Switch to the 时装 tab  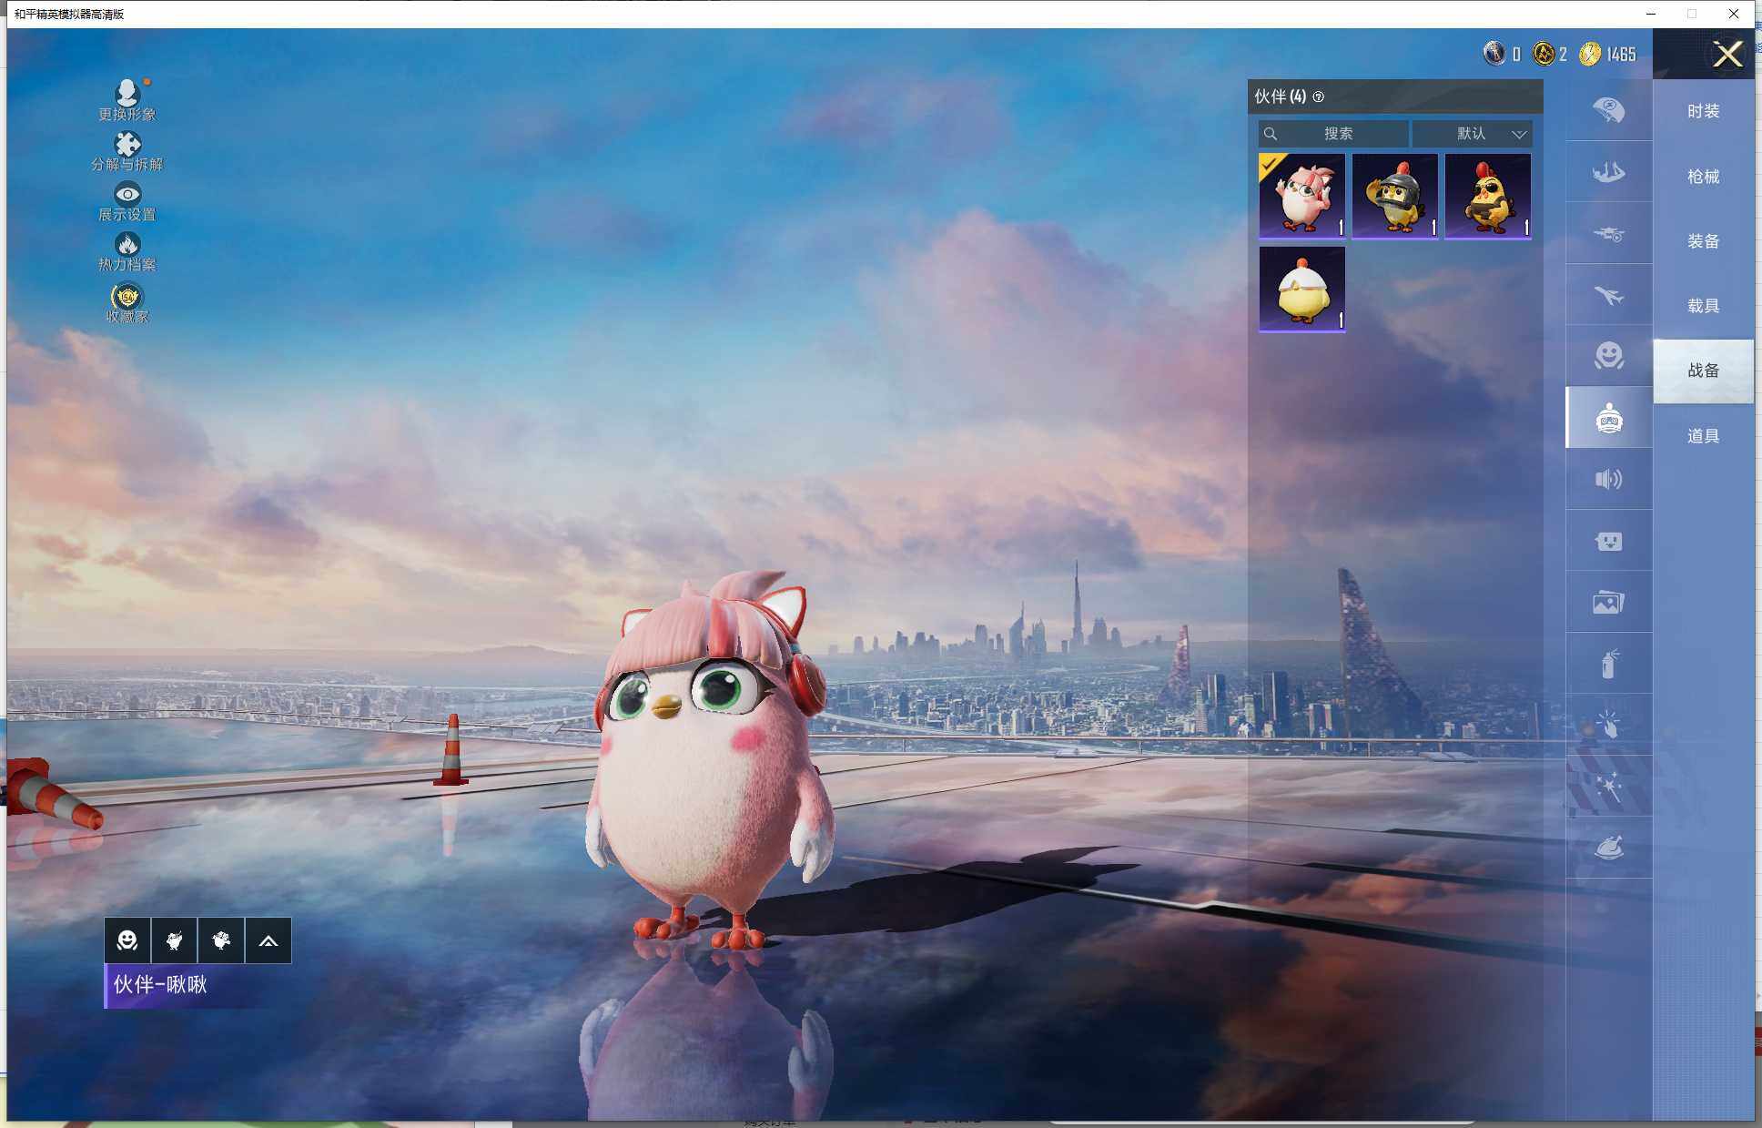coord(1703,111)
